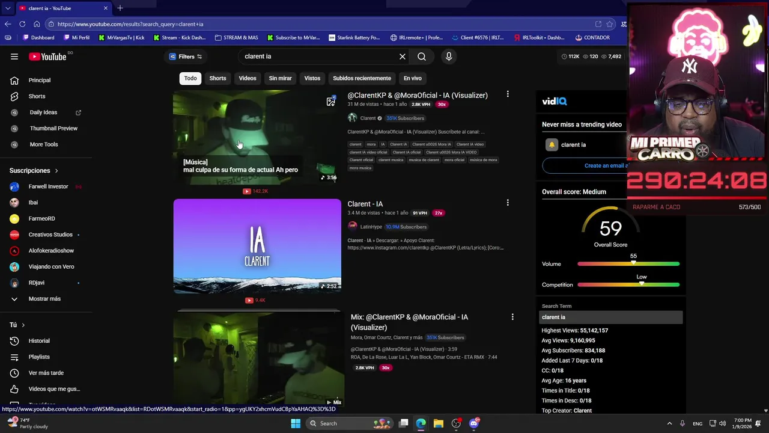Select the En vivo filter chip
This screenshot has height=433, width=769.
(413, 78)
